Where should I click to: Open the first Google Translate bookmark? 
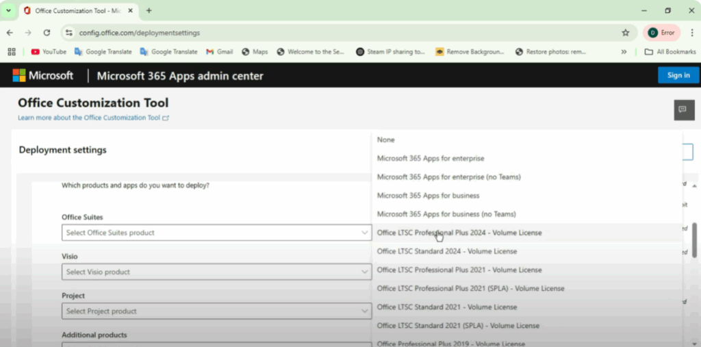click(103, 52)
